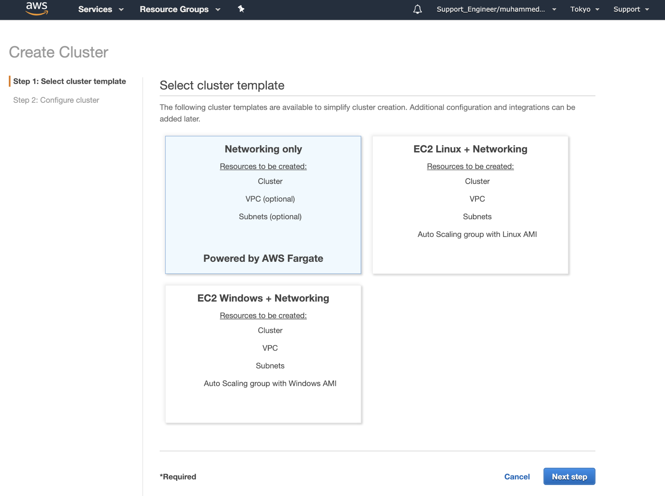Open the notifications bell icon
Image resolution: width=665 pixels, height=496 pixels.
[x=417, y=9]
